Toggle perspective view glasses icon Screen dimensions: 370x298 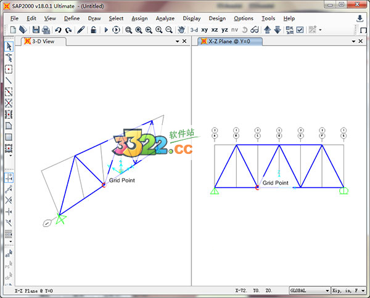click(254, 30)
